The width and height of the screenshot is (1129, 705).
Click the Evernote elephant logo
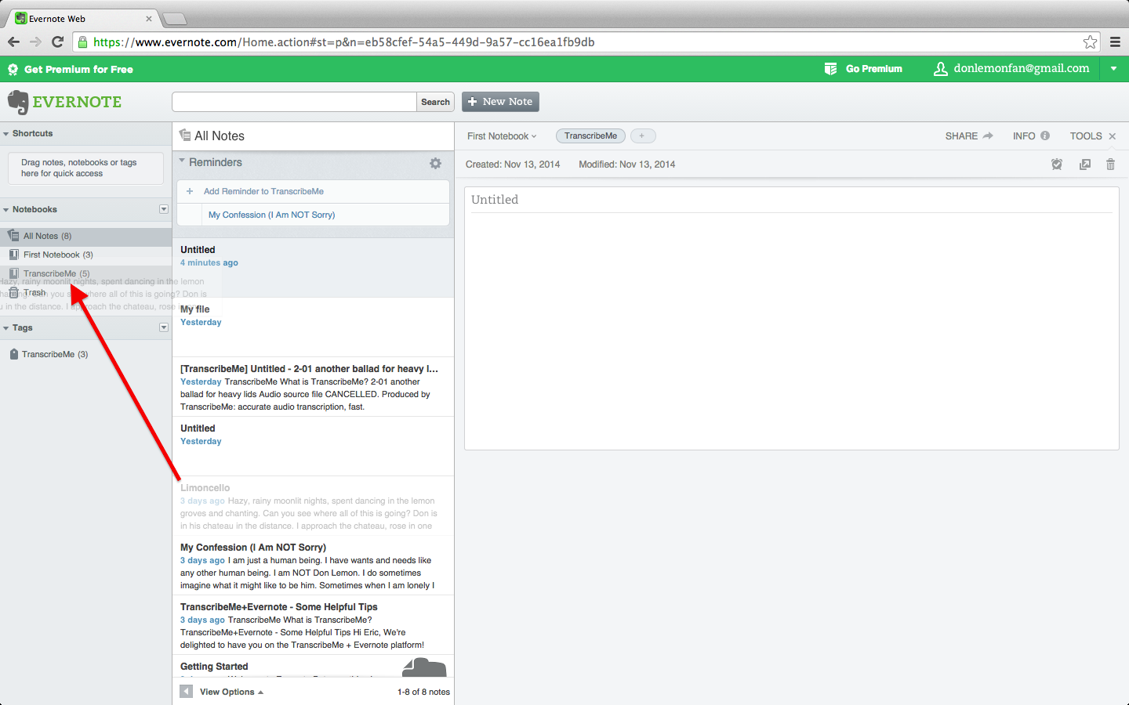[17, 102]
